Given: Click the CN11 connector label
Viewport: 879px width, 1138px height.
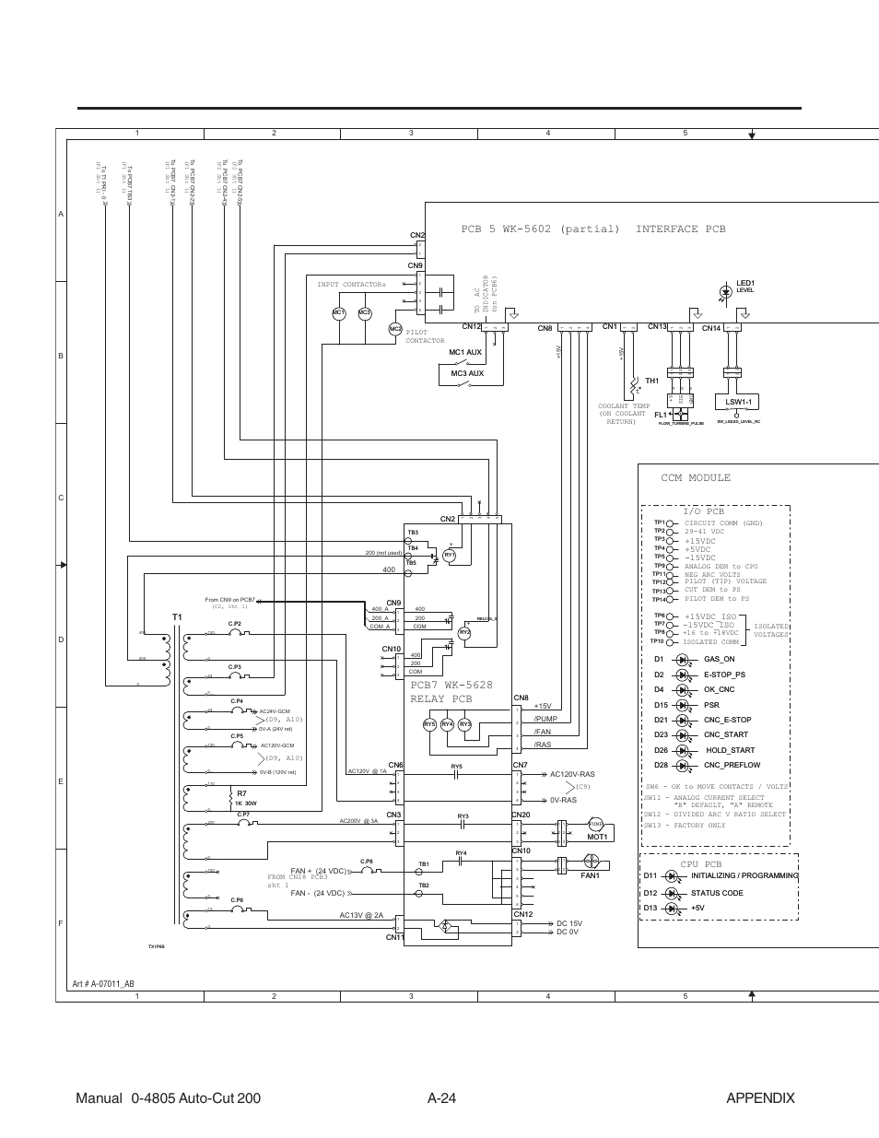Looking at the screenshot, I should tap(395, 937).
